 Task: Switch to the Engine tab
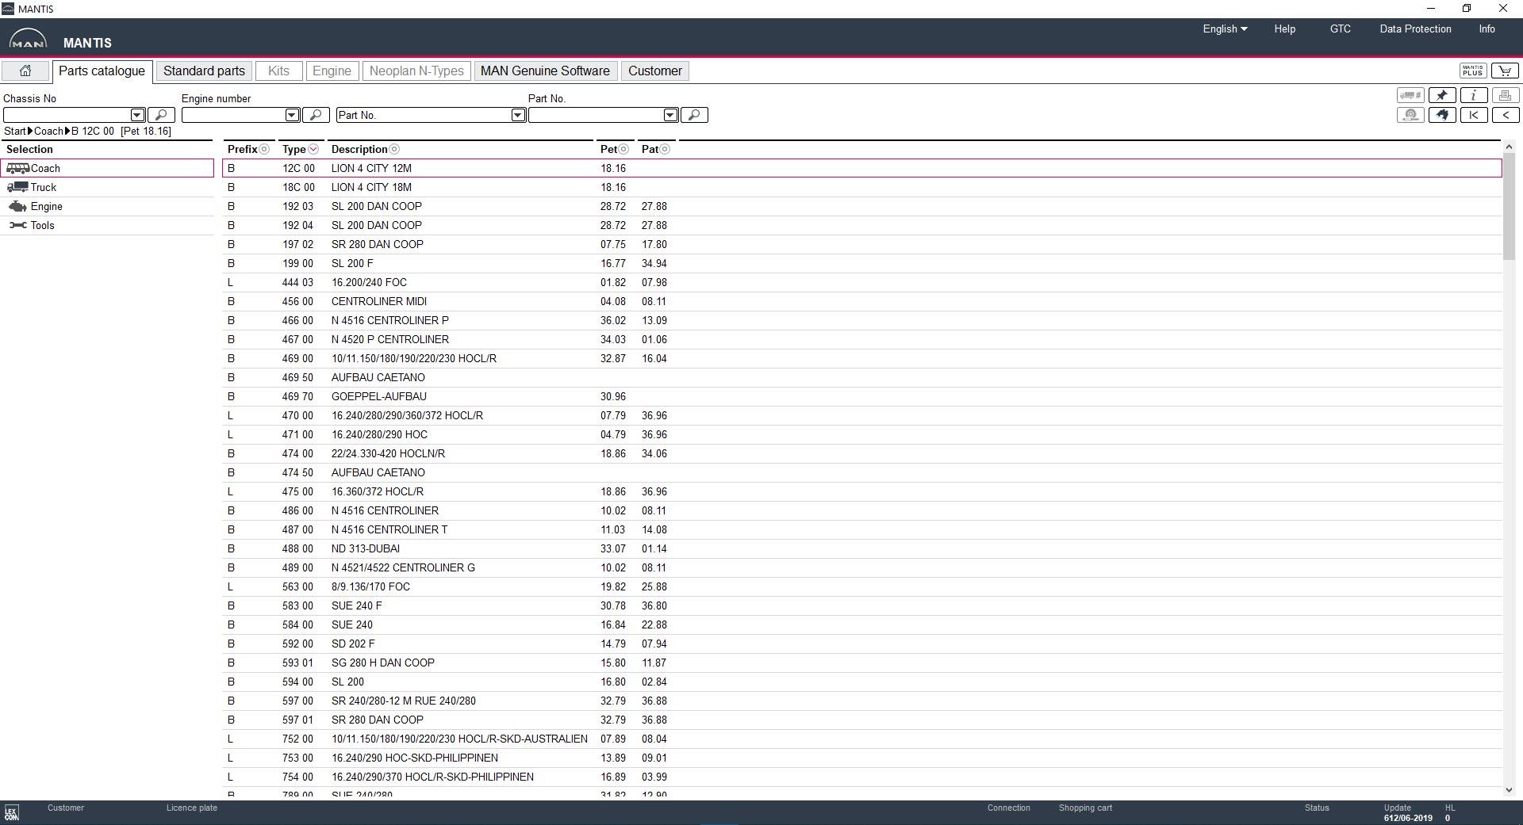[332, 71]
